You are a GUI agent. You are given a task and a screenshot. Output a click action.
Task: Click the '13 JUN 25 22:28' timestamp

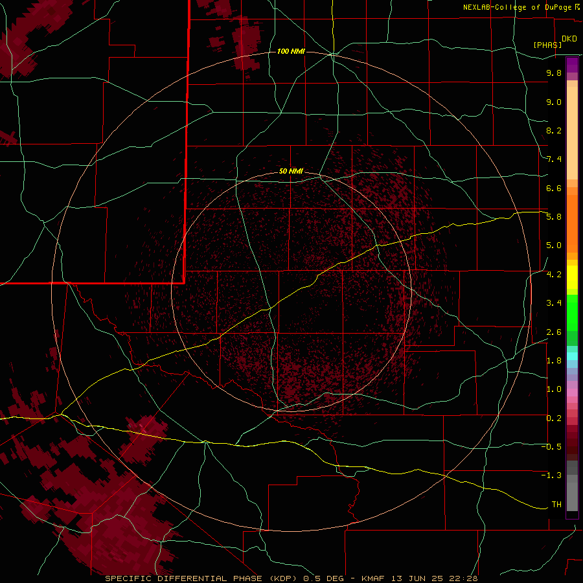435,578
